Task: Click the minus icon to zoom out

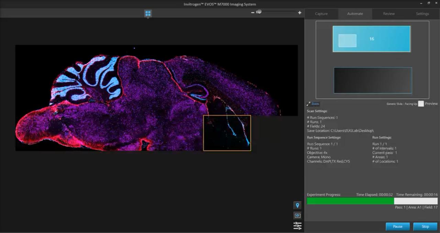Action: [253, 12]
